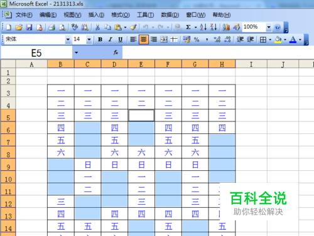Click the AutoSum sigma icon
This screenshot has height=236, width=314.
pyautogui.click(x=188, y=27)
